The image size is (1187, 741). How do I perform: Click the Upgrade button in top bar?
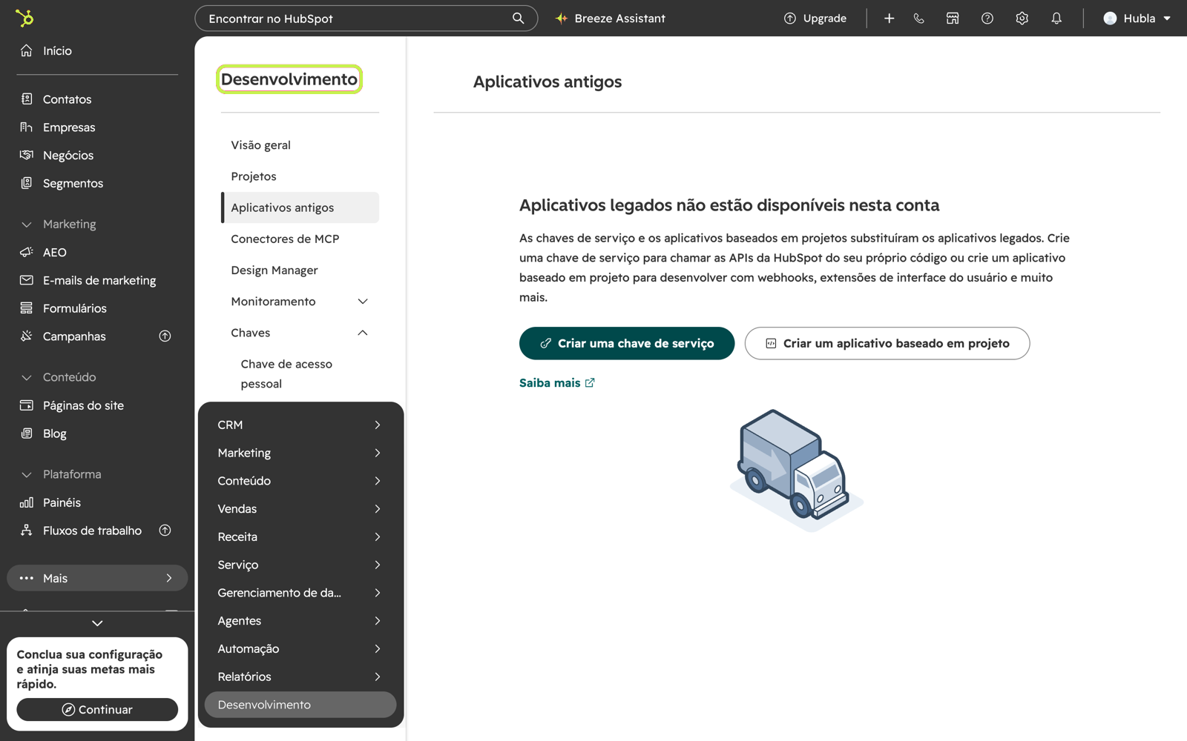pyautogui.click(x=815, y=18)
